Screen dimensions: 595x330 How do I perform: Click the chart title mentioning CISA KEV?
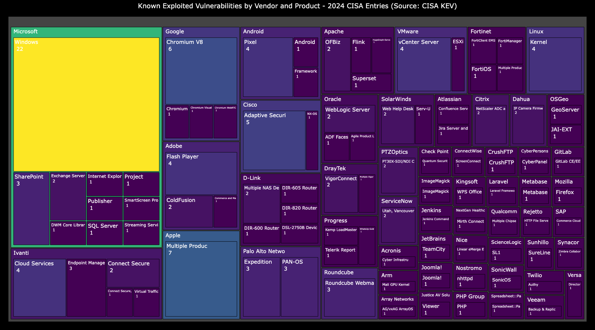click(297, 6)
